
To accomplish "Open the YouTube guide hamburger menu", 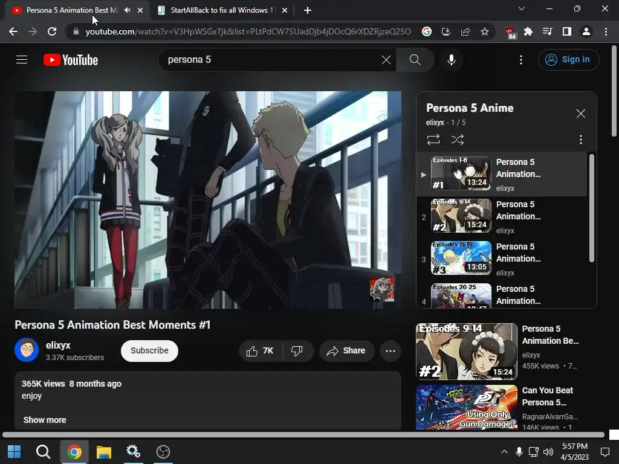I will (x=22, y=60).
